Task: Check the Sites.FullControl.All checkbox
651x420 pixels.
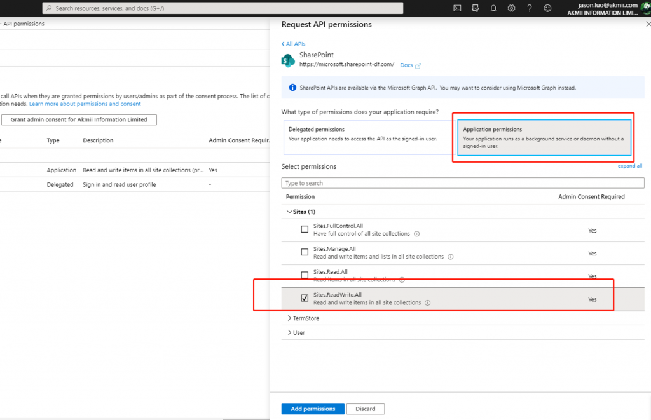Action: point(305,229)
